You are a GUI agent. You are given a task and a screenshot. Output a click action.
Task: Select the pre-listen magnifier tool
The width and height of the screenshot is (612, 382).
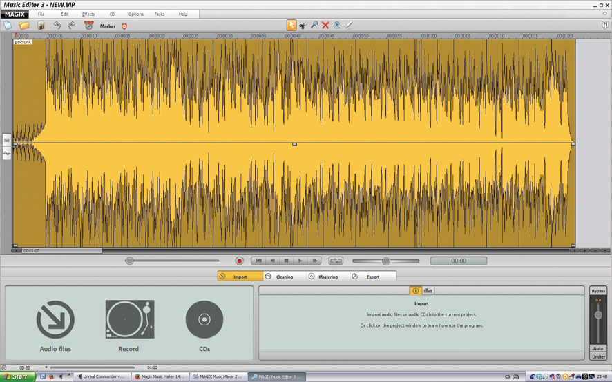click(337, 26)
